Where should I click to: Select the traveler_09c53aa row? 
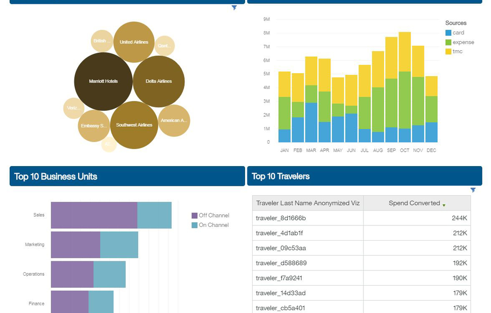362,248
